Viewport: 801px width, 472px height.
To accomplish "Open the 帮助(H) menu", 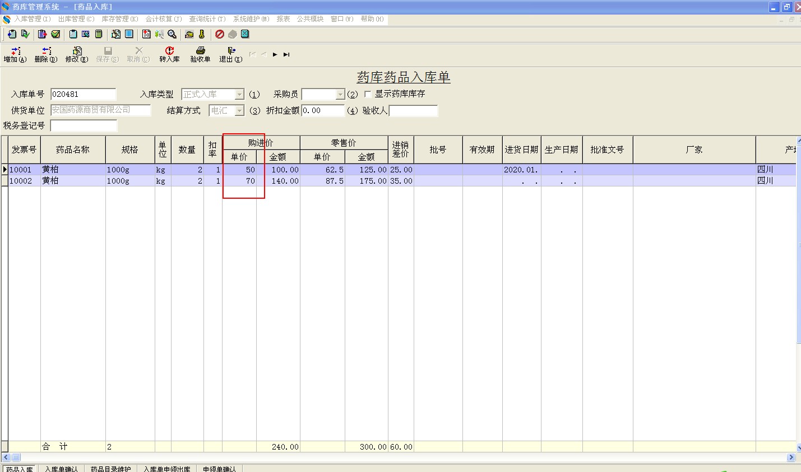I will pos(372,19).
